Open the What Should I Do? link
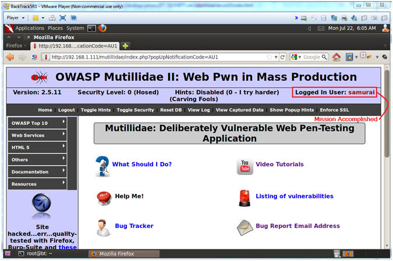 pyautogui.click(x=142, y=164)
